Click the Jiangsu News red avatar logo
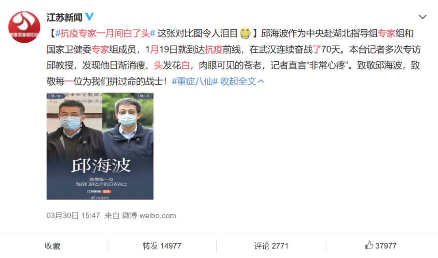The image size is (438, 258). pyautogui.click(x=24, y=27)
